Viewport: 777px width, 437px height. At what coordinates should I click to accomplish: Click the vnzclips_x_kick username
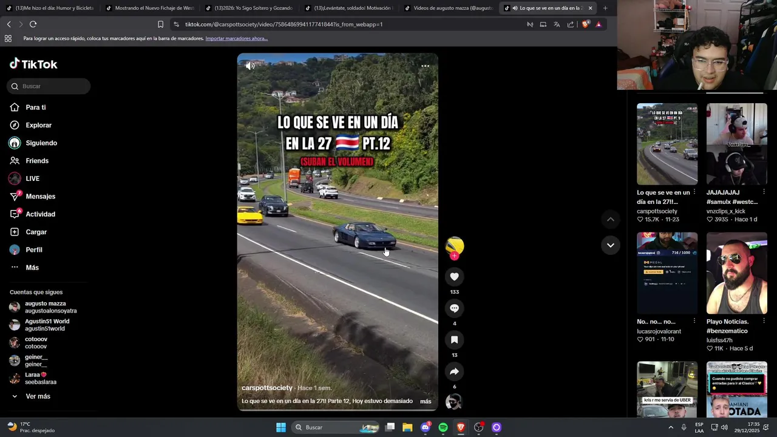(x=726, y=211)
